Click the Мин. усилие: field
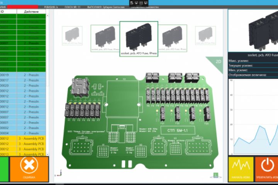Image resolution: width=278 pixels, height=185 pixels. [253, 70]
